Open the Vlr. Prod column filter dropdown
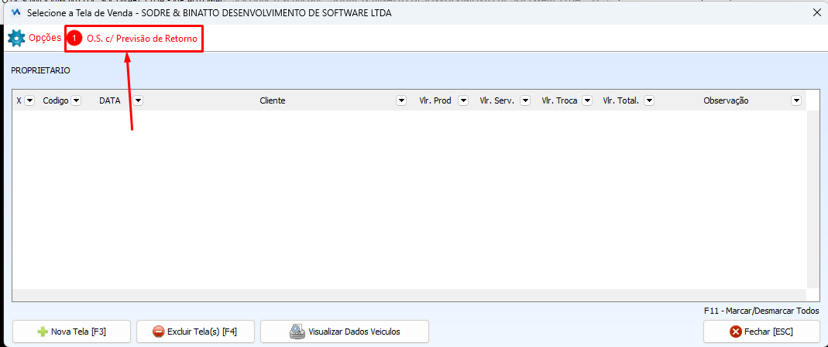 463,100
